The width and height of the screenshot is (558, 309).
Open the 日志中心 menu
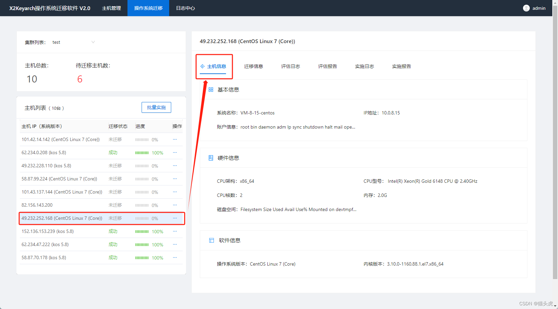click(x=185, y=8)
